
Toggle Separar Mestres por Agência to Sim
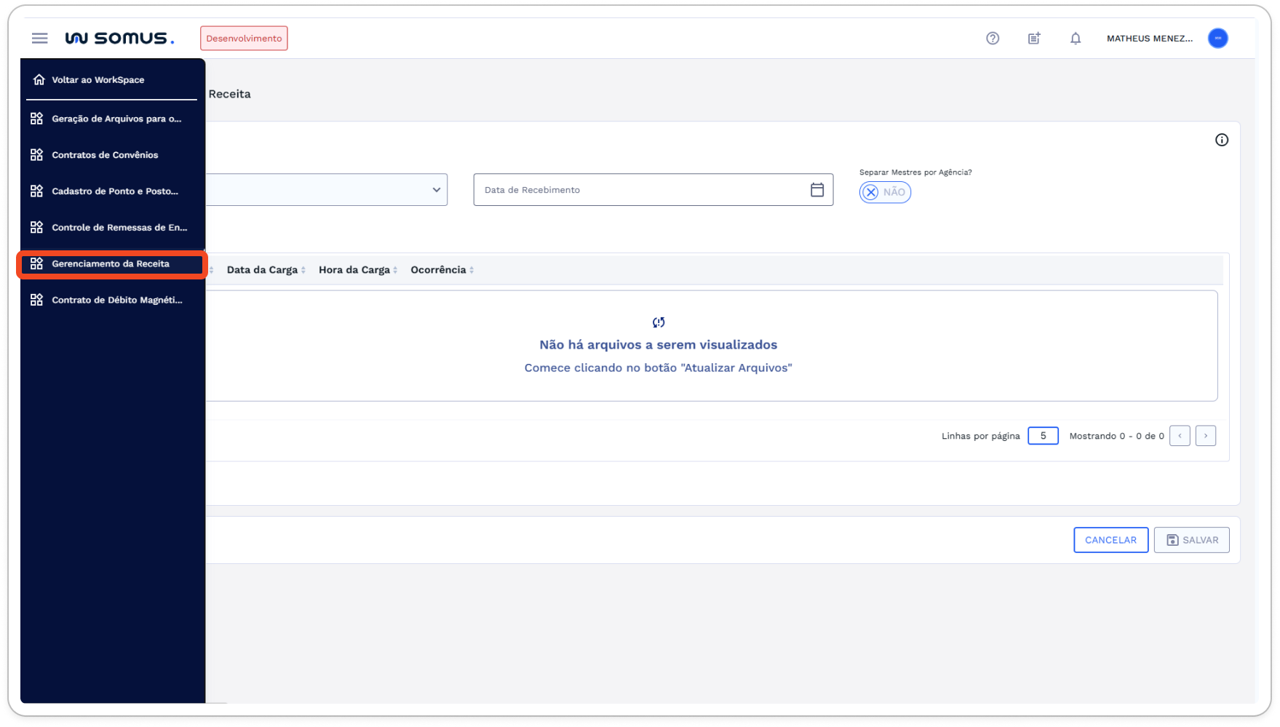click(x=884, y=191)
